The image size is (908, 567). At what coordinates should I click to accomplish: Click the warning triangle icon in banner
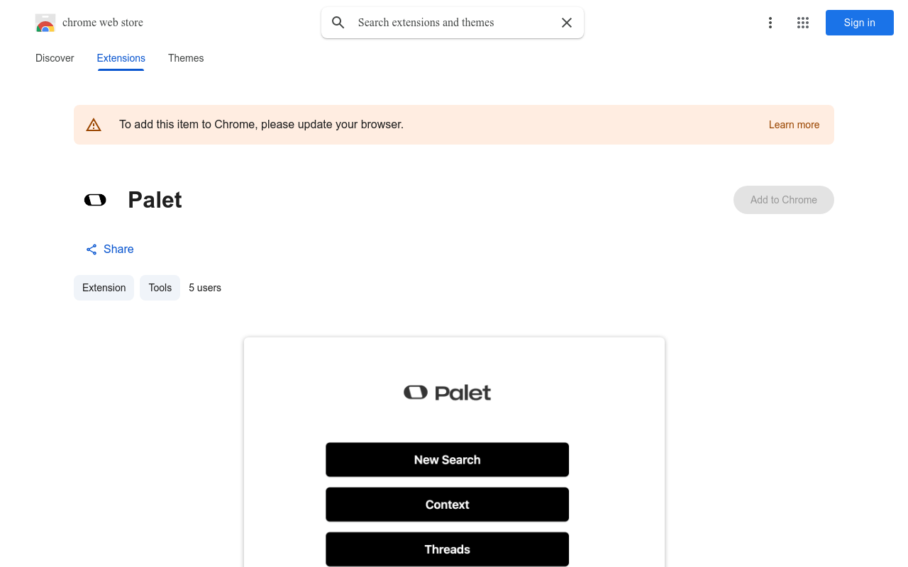pyautogui.click(x=94, y=125)
